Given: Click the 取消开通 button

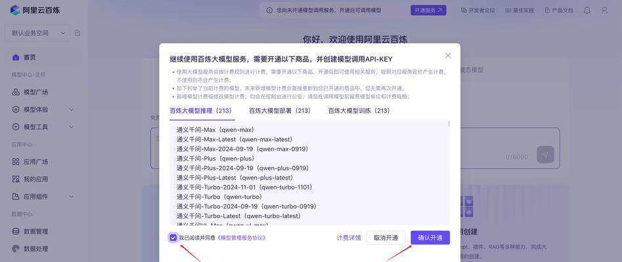Looking at the screenshot, I should tap(386, 238).
